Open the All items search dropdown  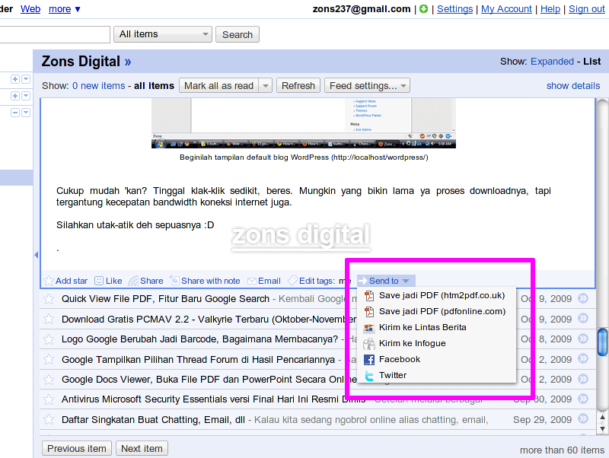[163, 34]
